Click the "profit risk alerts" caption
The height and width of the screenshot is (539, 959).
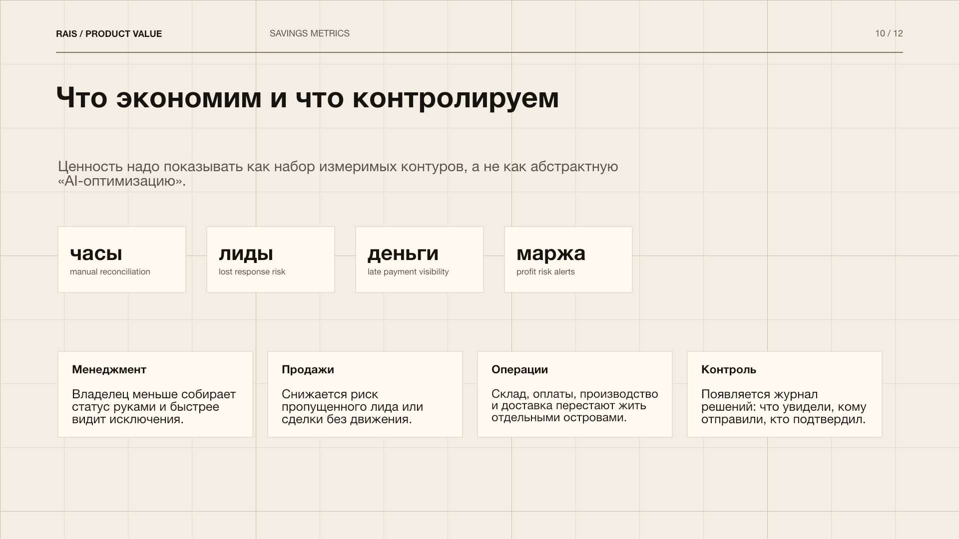[546, 272]
